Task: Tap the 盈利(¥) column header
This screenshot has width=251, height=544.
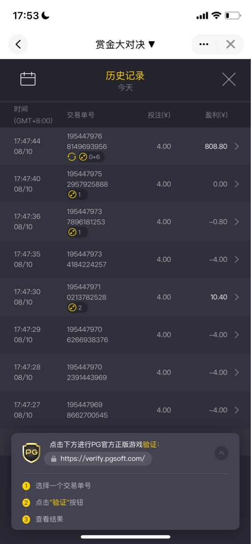Action: (x=216, y=115)
